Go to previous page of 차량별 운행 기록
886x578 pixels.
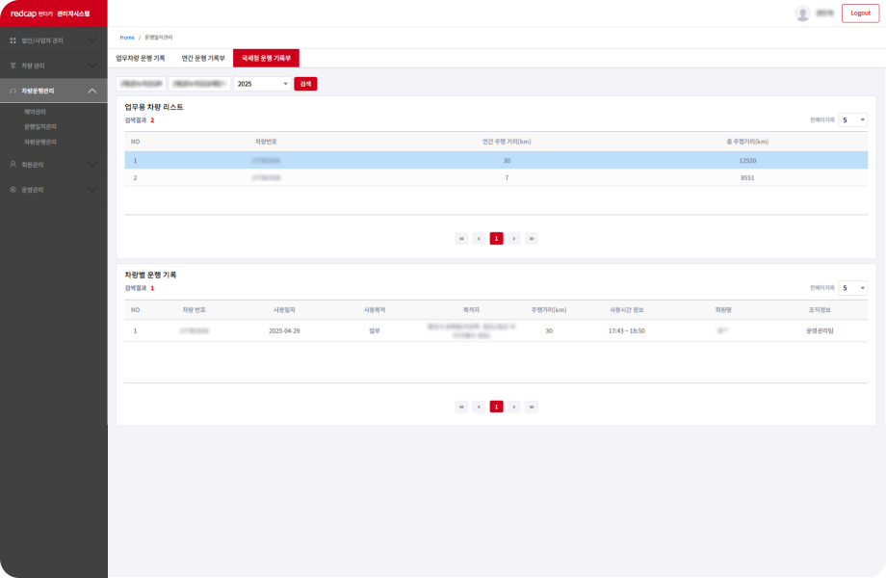[479, 407]
